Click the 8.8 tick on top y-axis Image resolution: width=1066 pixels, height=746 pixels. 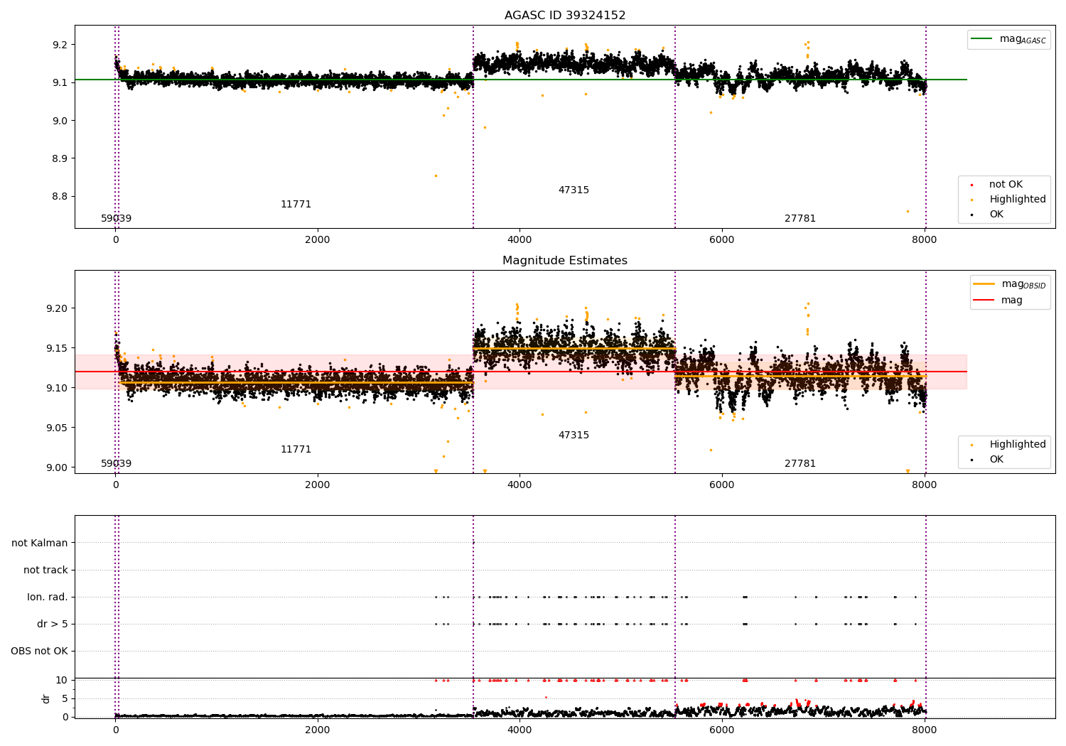click(x=60, y=197)
